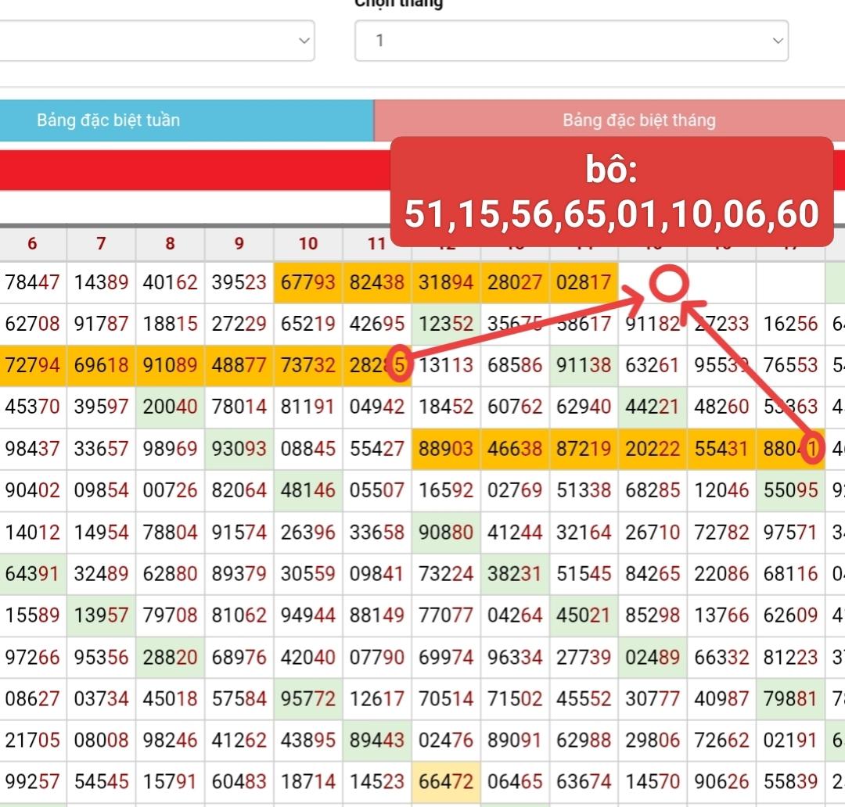Viewport: 845px width, 807px height.
Task: Select the cell with value 02817
Action: (x=584, y=282)
